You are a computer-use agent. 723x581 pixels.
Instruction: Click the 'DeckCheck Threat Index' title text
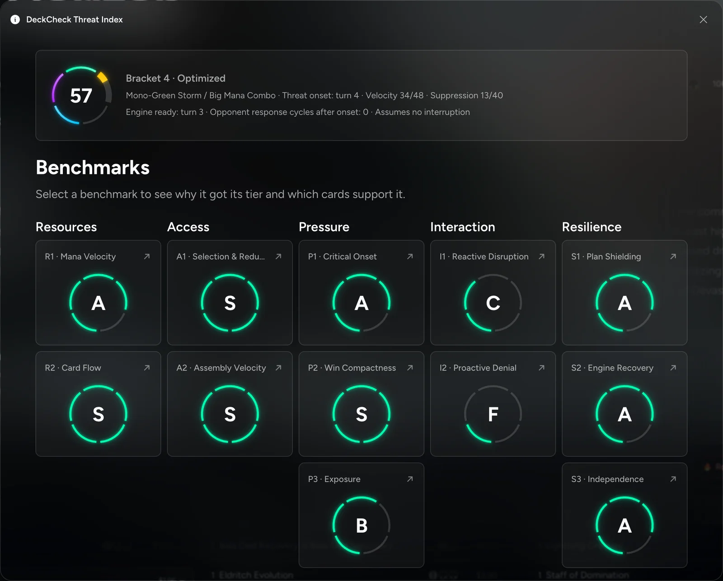75,19
